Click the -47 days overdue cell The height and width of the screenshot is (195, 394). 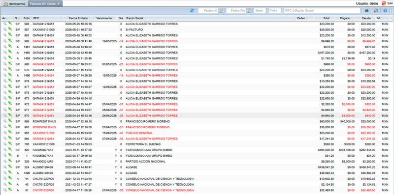tap(121, 133)
